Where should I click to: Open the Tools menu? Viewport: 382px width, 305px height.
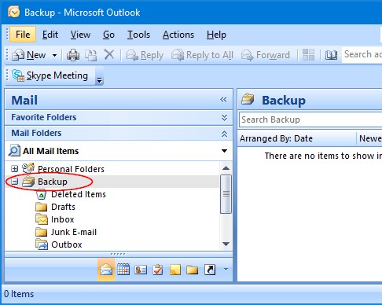pos(138,35)
